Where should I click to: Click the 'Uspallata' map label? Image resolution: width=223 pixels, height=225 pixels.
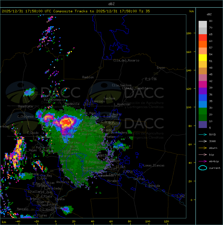point(25,106)
